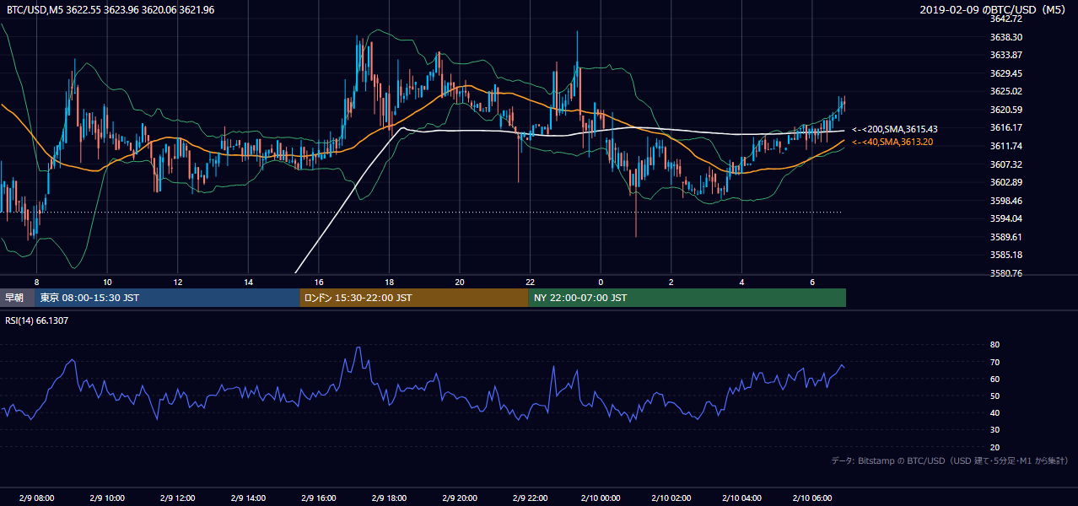Click price axis value 3633.87
1078x506 pixels.
(1006, 55)
